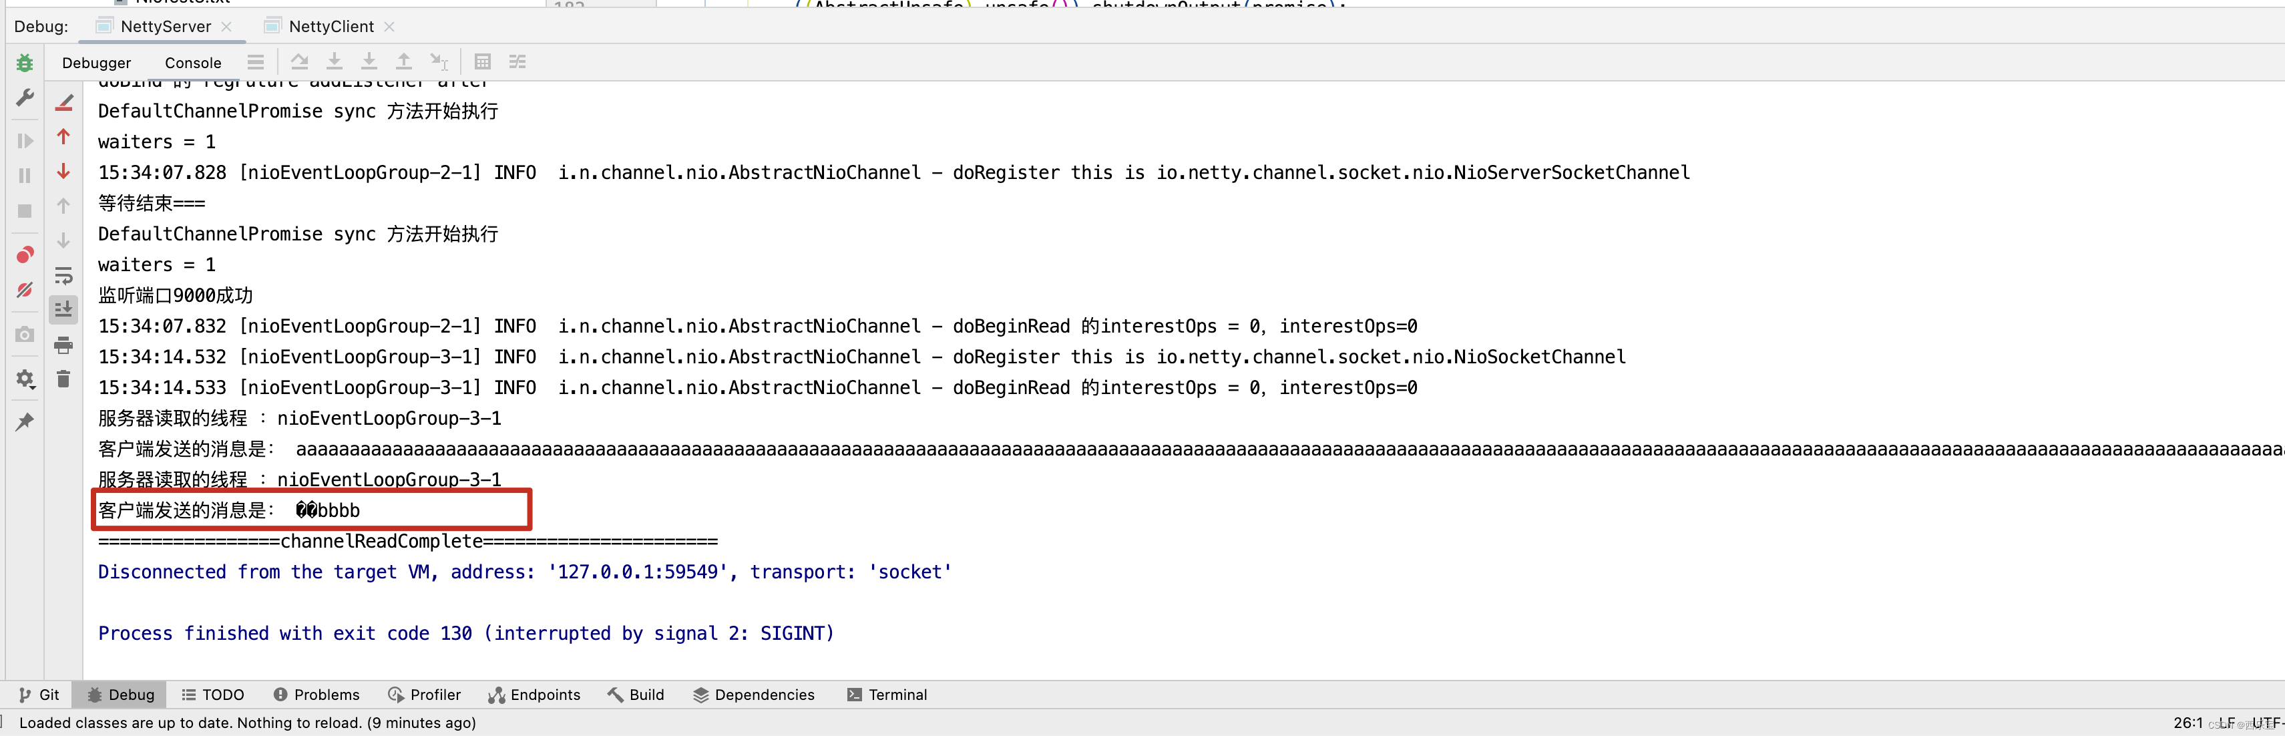Open the TODO tool window
This screenshot has width=2285, height=736.
213,695
